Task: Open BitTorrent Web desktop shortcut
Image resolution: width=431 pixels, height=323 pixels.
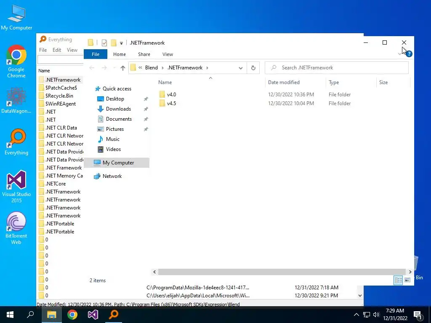Action: (16, 228)
